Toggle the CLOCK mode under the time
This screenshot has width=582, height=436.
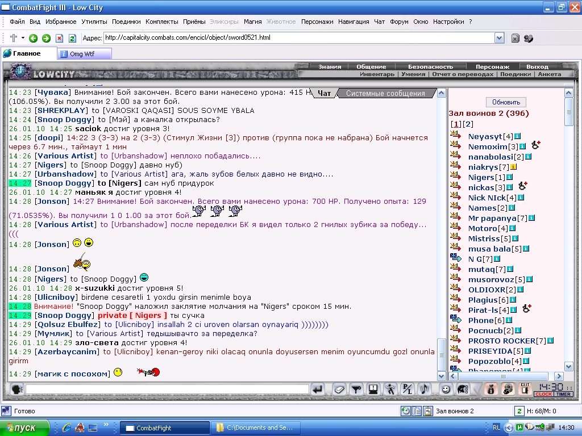[543, 394]
